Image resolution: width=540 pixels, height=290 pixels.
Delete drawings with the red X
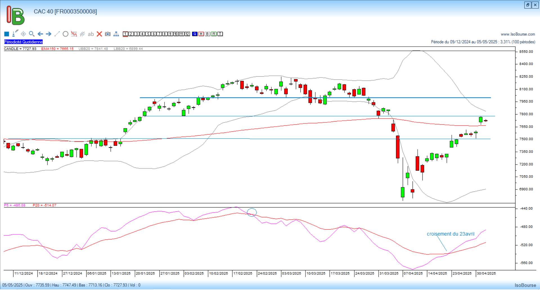[x=99, y=34]
